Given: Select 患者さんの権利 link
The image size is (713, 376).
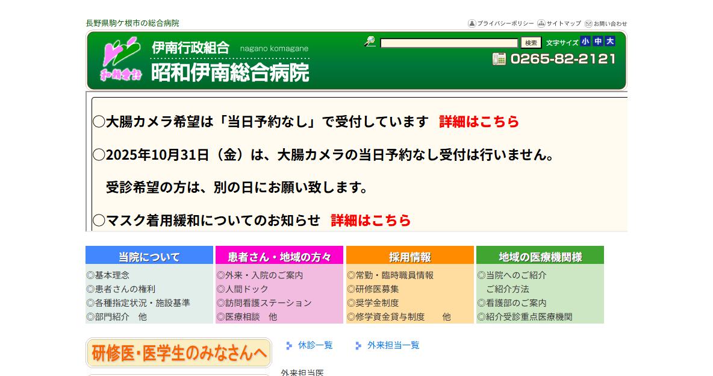Looking at the screenshot, I should click(x=121, y=289).
